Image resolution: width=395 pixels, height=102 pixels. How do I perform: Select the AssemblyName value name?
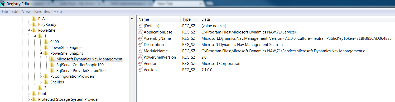pyautogui.click(x=157, y=38)
